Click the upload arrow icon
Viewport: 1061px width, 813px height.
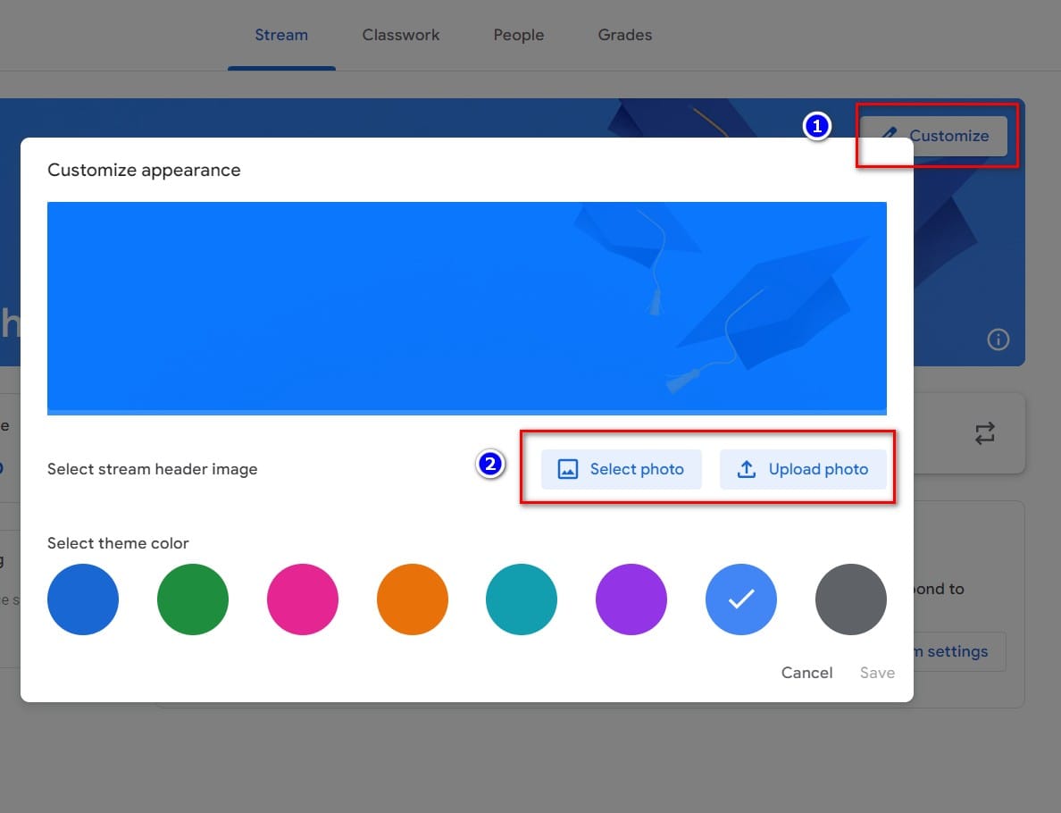pos(747,469)
